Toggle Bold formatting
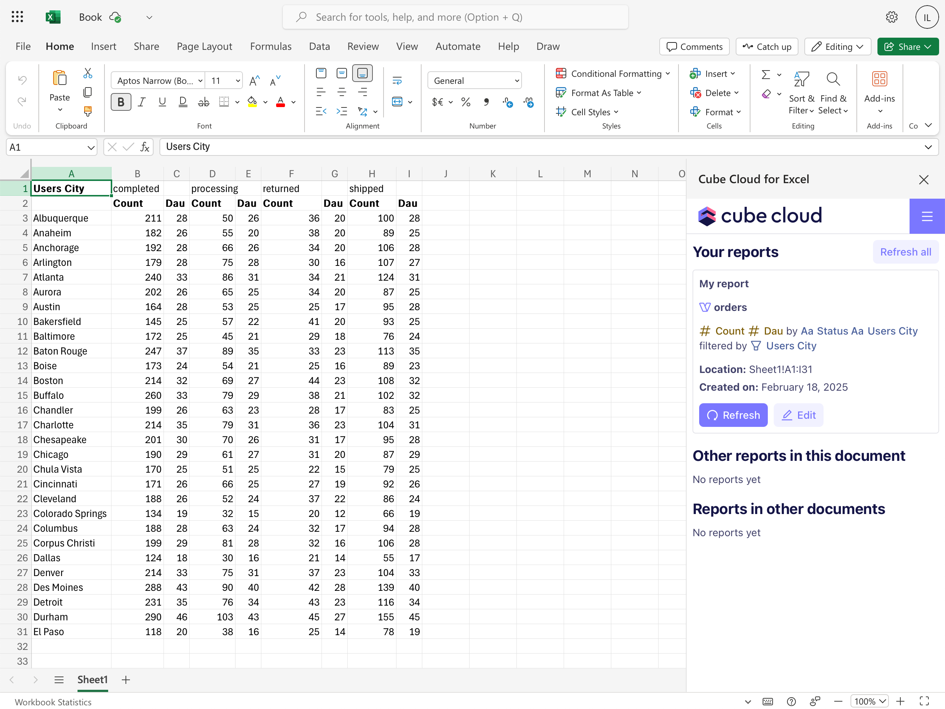Screen dimensions: 945x709 click(x=121, y=102)
